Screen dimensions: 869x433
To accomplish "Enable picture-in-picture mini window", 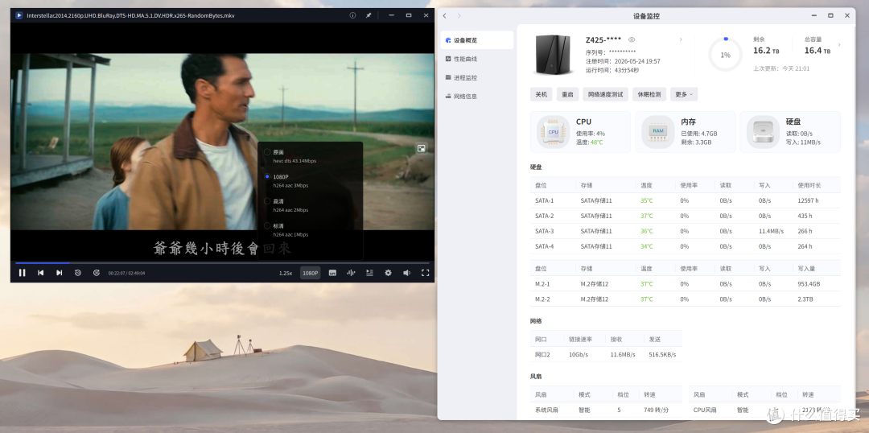I will click(x=422, y=148).
